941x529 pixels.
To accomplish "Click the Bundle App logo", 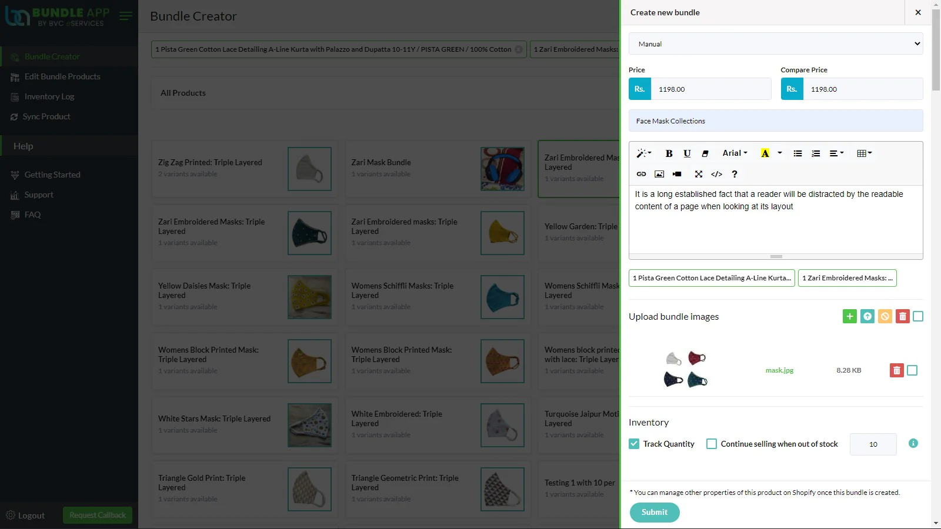I will point(57,16).
